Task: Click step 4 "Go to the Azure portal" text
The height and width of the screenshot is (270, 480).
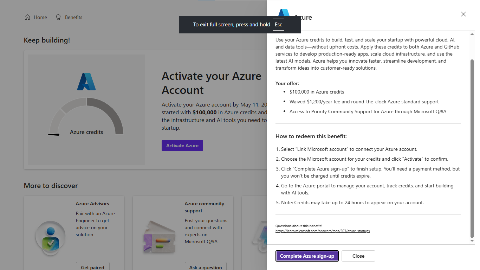Action: point(367,189)
